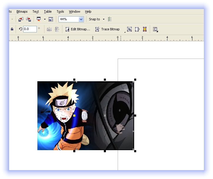This screenshot has height=179, width=213.
Task: Click the center X marker of bitmap
Action: (105, 115)
